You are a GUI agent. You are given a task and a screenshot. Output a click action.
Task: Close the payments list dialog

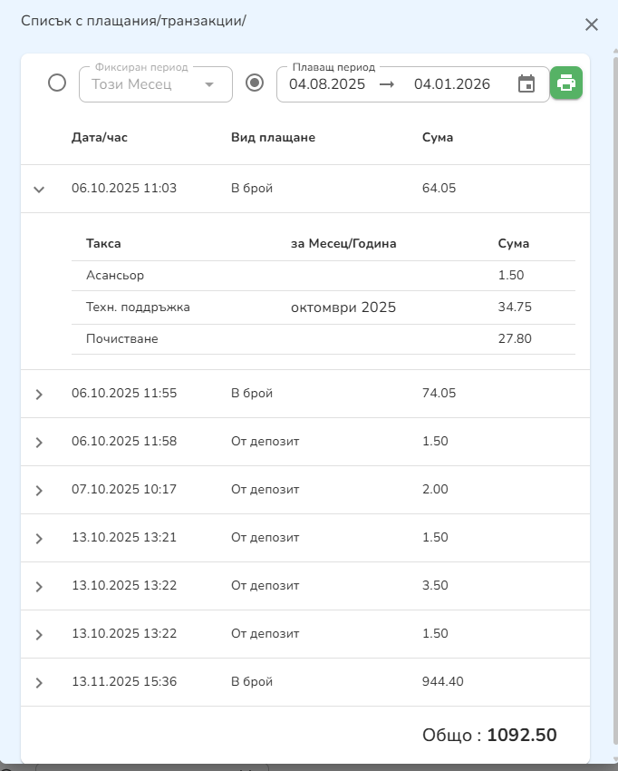[592, 24]
